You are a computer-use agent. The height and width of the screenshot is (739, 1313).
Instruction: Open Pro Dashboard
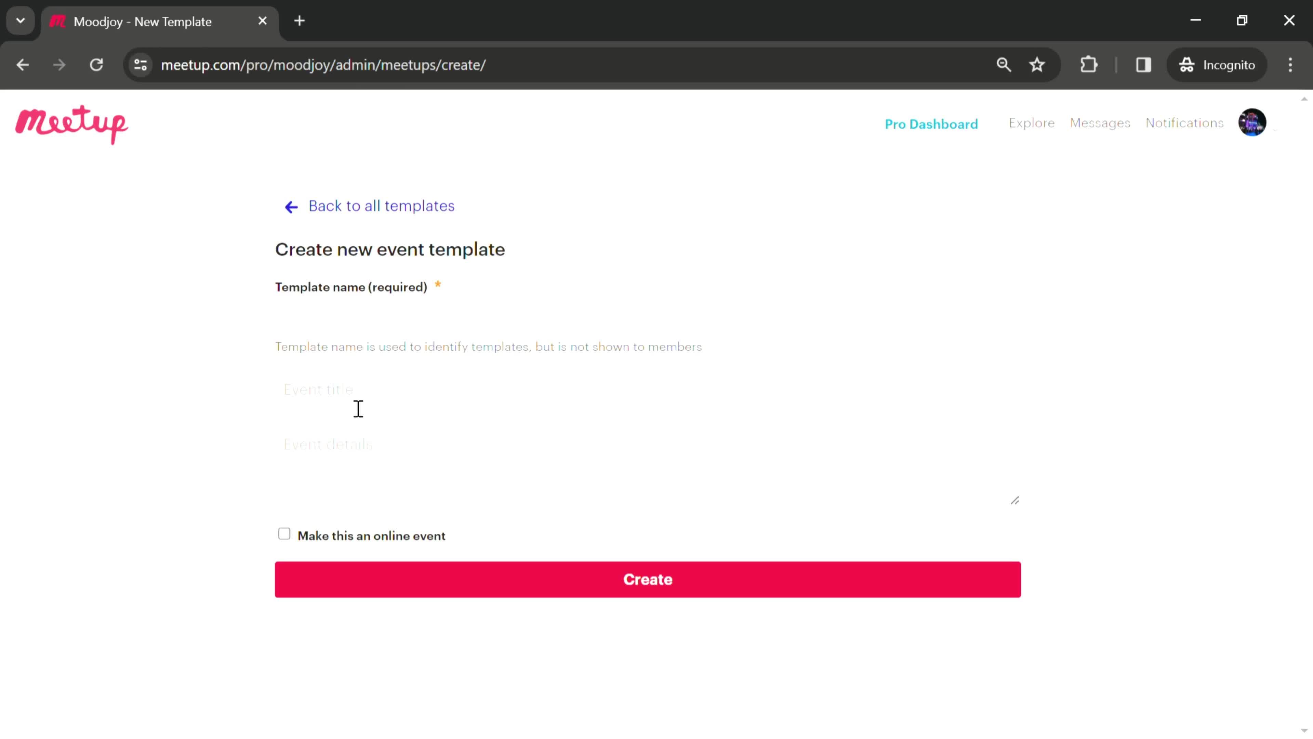pos(931,123)
